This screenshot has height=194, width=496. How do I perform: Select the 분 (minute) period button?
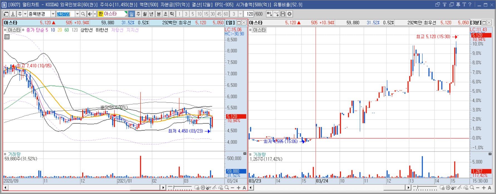click(x=159, y=14)
